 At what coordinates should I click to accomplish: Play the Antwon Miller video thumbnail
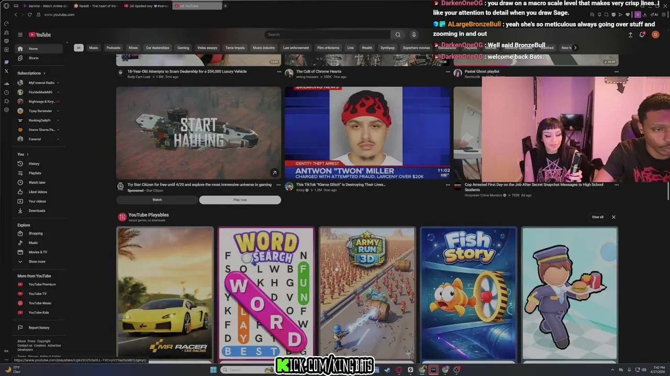coord(367,133)
